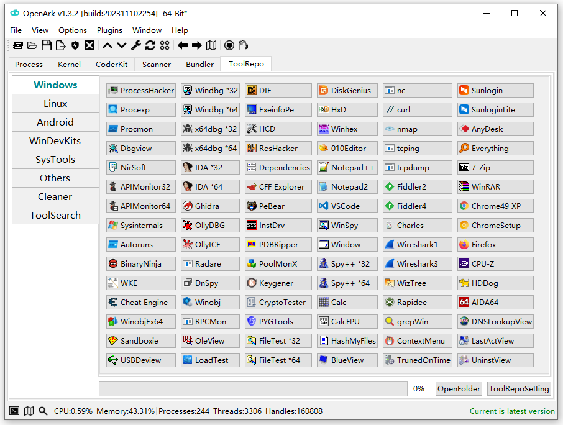Launch the HxD tool
This screenshot has height=425, width=563.
347,110
